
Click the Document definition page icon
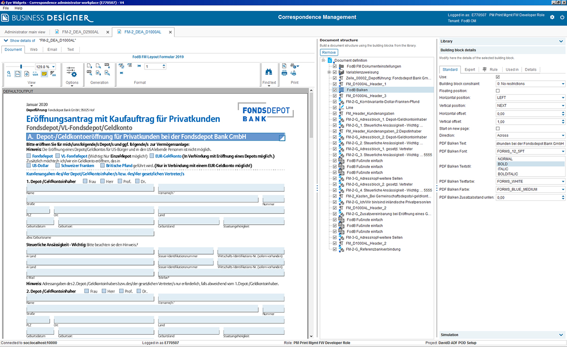click(x=330, y=60)
